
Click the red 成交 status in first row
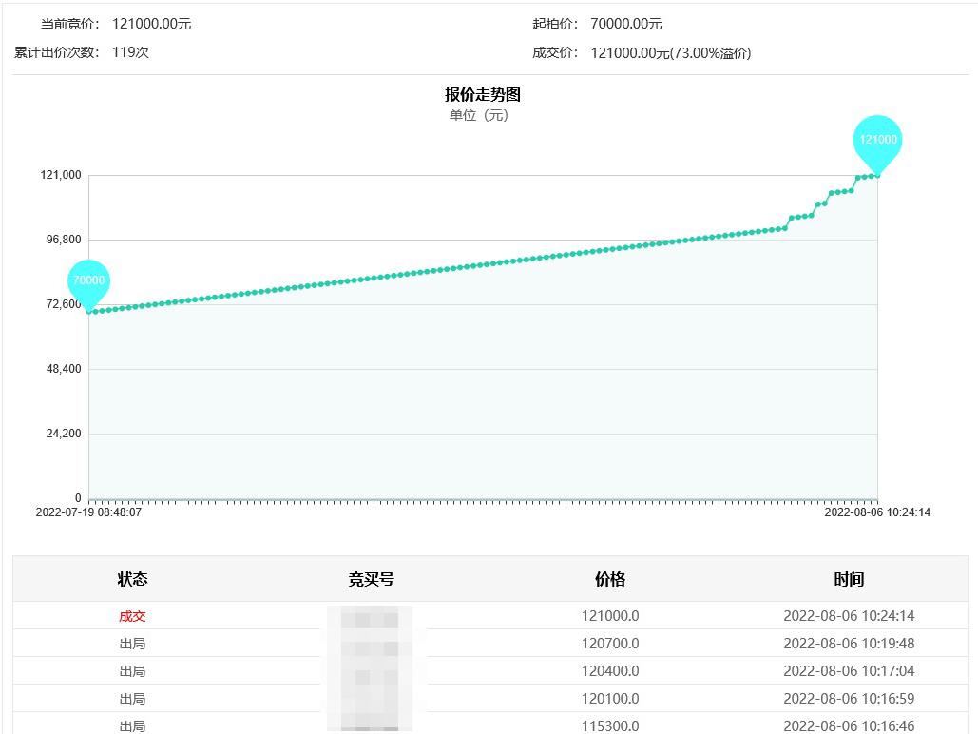(132, 616)
